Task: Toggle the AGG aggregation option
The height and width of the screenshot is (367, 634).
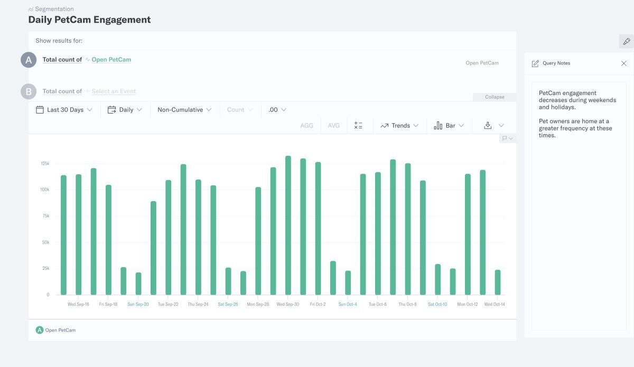Action: (x=306, y=125)
